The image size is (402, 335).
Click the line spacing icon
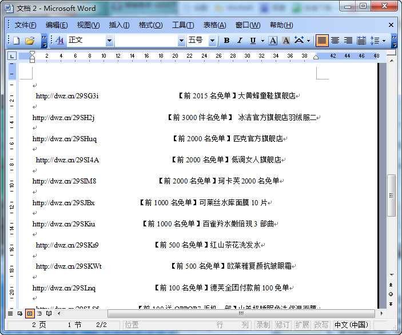[x=375, y=41]
